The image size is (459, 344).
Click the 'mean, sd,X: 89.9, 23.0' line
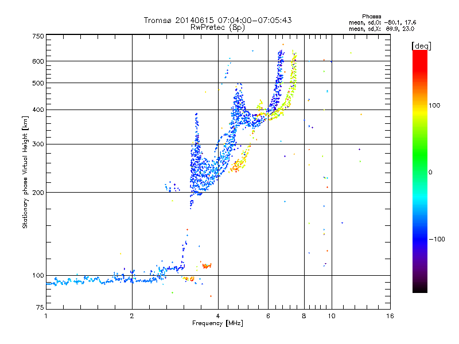point(382,29)
